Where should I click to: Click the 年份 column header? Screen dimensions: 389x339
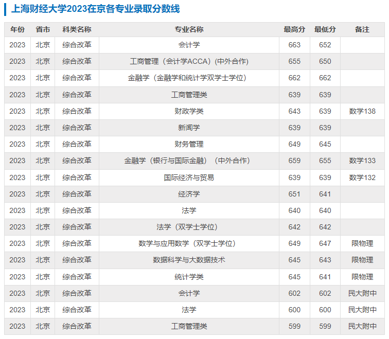coord(17,29)
